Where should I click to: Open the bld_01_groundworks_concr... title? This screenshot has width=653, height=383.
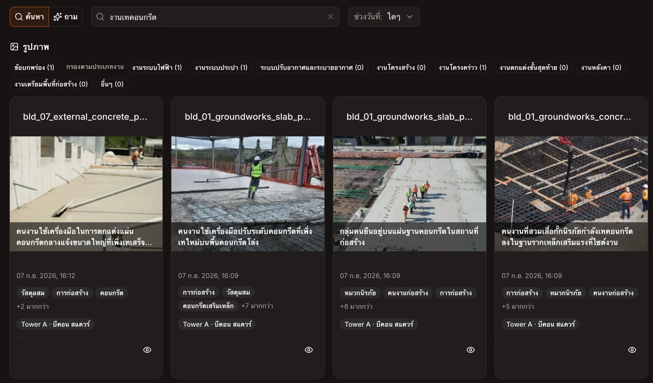(x=570, y=117)
